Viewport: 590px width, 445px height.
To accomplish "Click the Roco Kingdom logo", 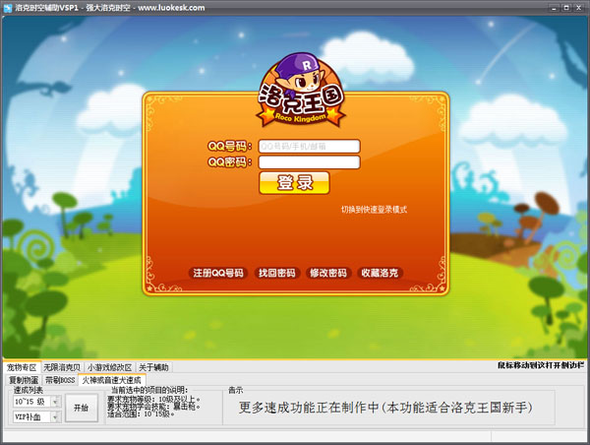I will point(301,91).
